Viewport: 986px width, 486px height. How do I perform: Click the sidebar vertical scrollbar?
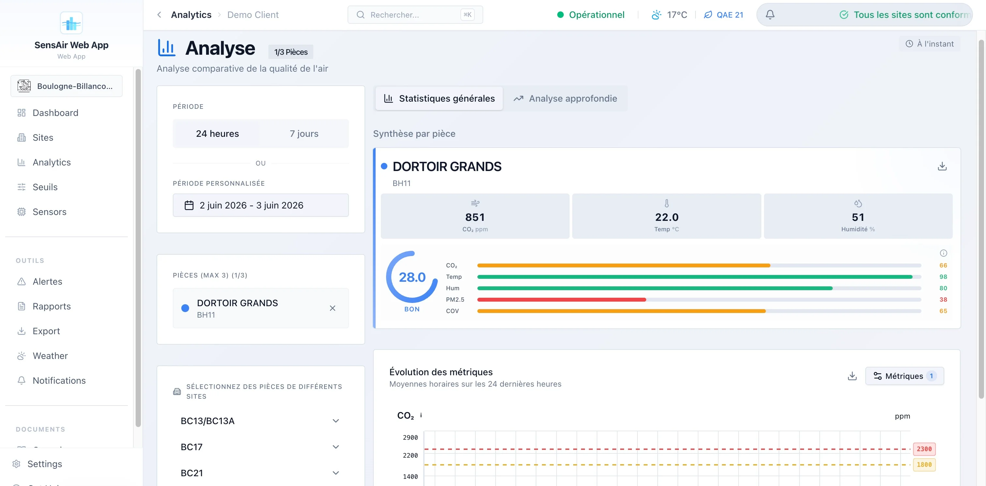point(138,248)
